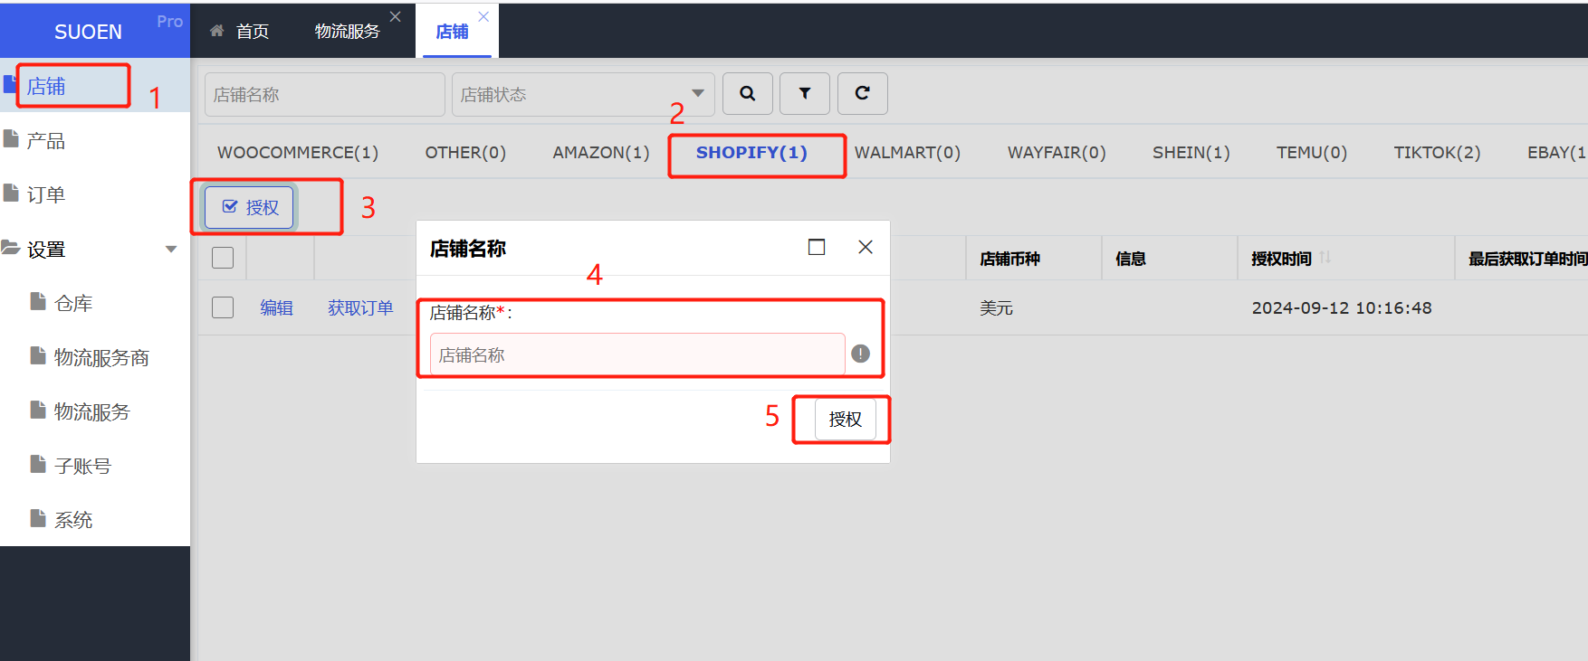Click the home icon in tab bar
The height and width of the screenshot is (661, 1588).
click(217, 31)
